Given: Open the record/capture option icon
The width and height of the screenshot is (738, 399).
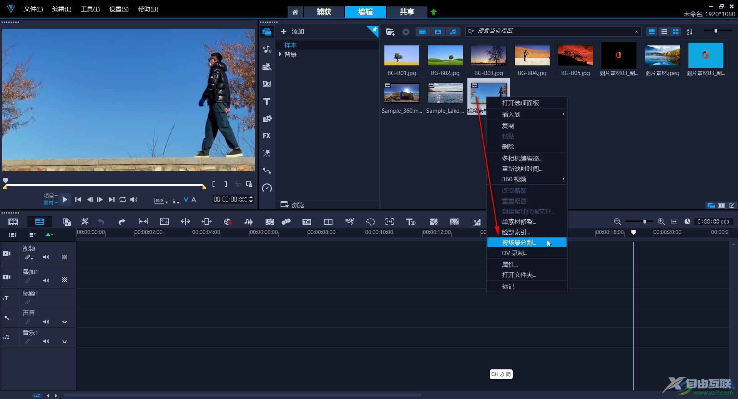Looking at the screenshot, I should 228,222.
